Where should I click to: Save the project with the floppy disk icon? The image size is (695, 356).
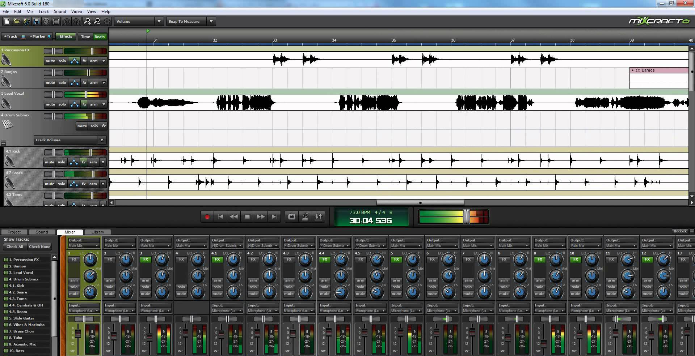[36, 22]
